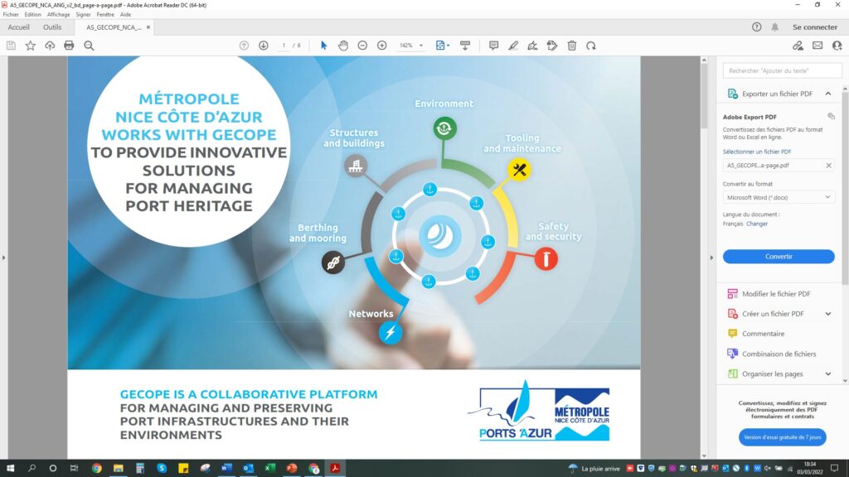Expand the left navigation pane arrow
849x477 pixels.
click(4, 258)
